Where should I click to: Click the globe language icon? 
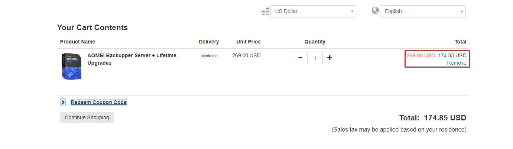pos(375,10)
